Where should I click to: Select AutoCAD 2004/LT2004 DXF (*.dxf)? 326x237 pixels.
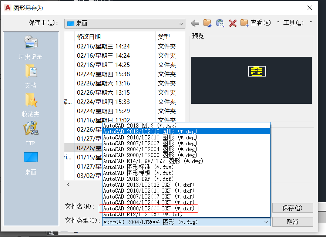pyautogui.click(x=186, y=202)
